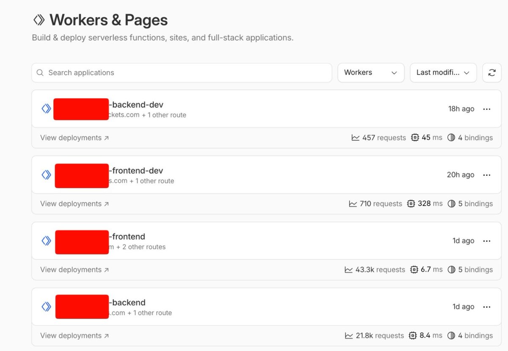Click '4 bindings' in -backend-dev row
Screen dimensions: 508x351
click(475, 138)
